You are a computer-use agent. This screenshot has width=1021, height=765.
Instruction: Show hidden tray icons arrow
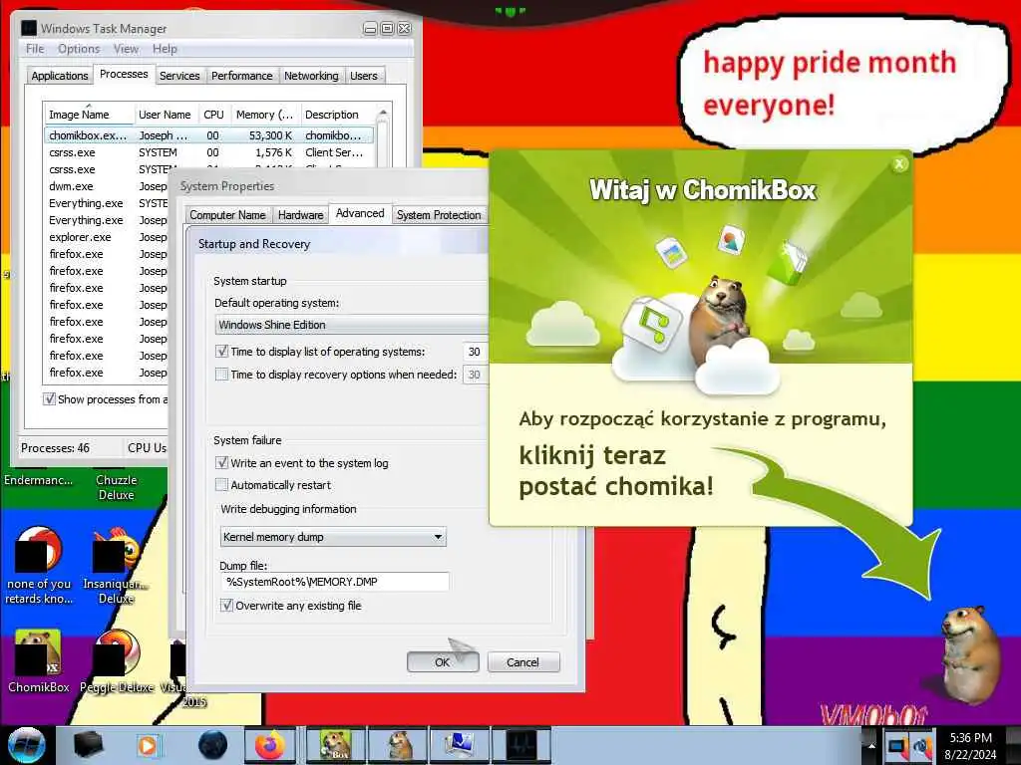(x=871, y=745)
